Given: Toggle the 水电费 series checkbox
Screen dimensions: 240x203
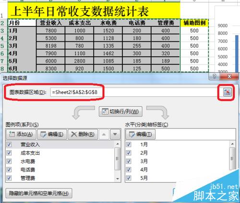Looking at the screenshot, I should coord(9,161).
